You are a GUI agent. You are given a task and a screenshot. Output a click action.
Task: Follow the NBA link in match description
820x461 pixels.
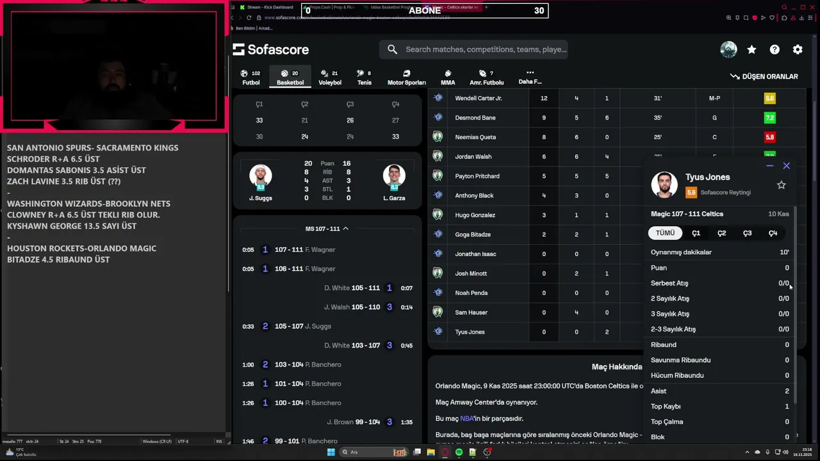coord(467,419)
